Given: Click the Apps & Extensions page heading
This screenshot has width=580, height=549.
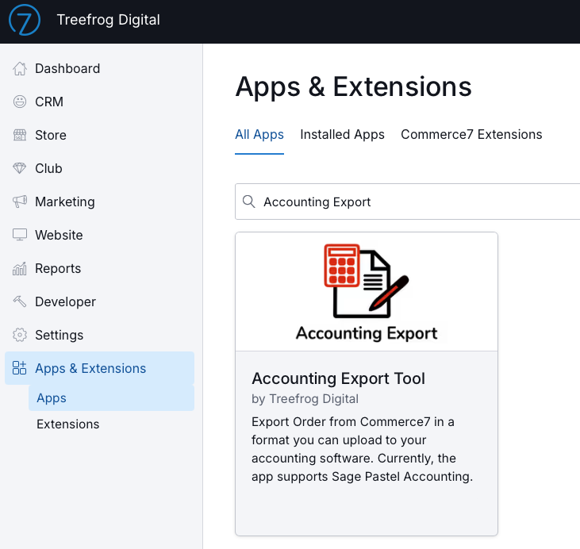Looking at the screenshot, I should 353,87.
